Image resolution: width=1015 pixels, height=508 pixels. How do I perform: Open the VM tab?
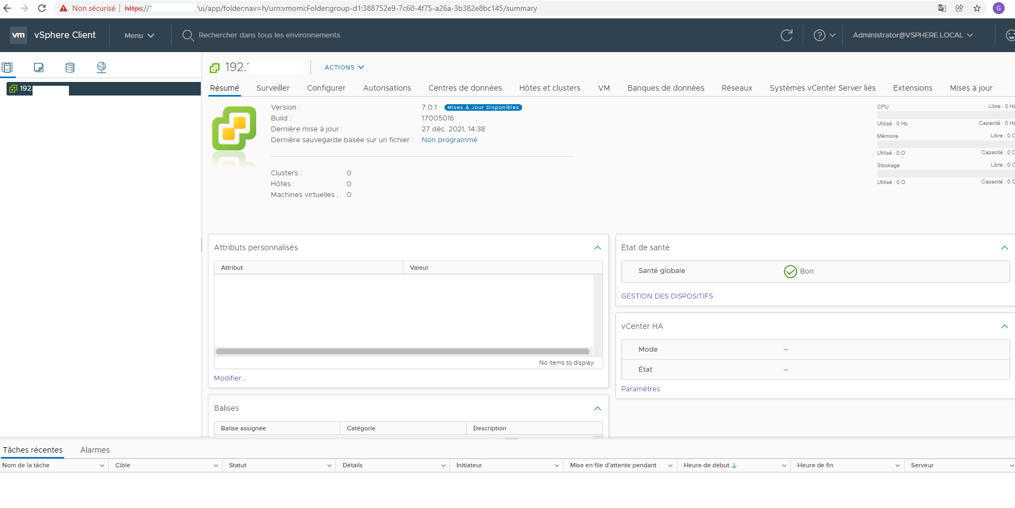(x=604, y=88)
